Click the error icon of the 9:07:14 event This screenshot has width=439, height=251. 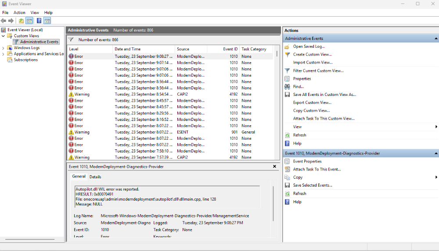[x=72, y=63]
